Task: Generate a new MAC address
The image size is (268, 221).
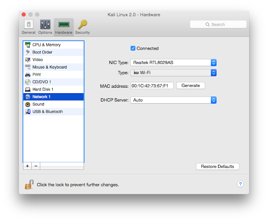Action: 191,85
